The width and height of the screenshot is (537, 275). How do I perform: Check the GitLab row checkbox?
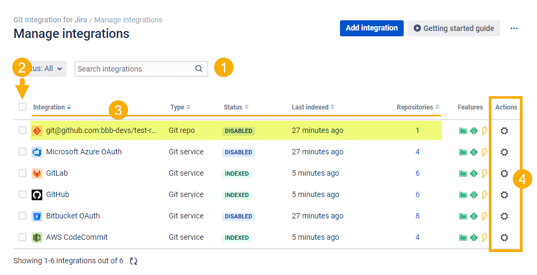(22, 173)
